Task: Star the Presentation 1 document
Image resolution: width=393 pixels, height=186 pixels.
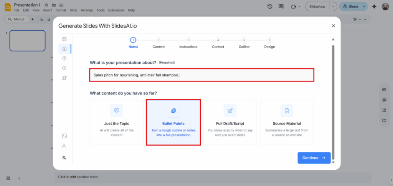Action: click(46, 5)
